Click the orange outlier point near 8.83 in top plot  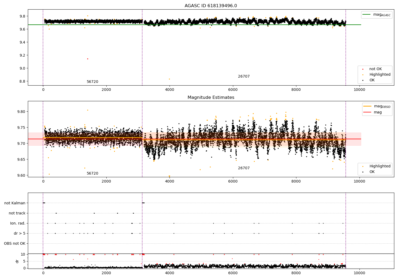pyautogui.click(x=169, y=79)
